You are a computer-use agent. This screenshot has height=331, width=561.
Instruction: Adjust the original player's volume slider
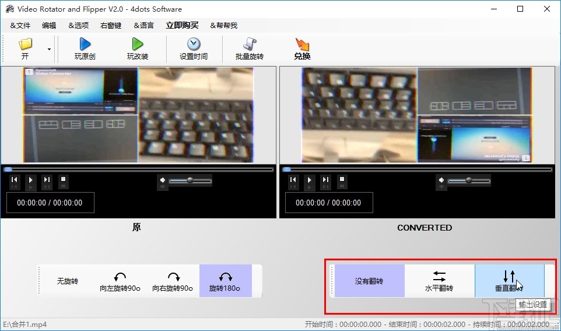190,181
